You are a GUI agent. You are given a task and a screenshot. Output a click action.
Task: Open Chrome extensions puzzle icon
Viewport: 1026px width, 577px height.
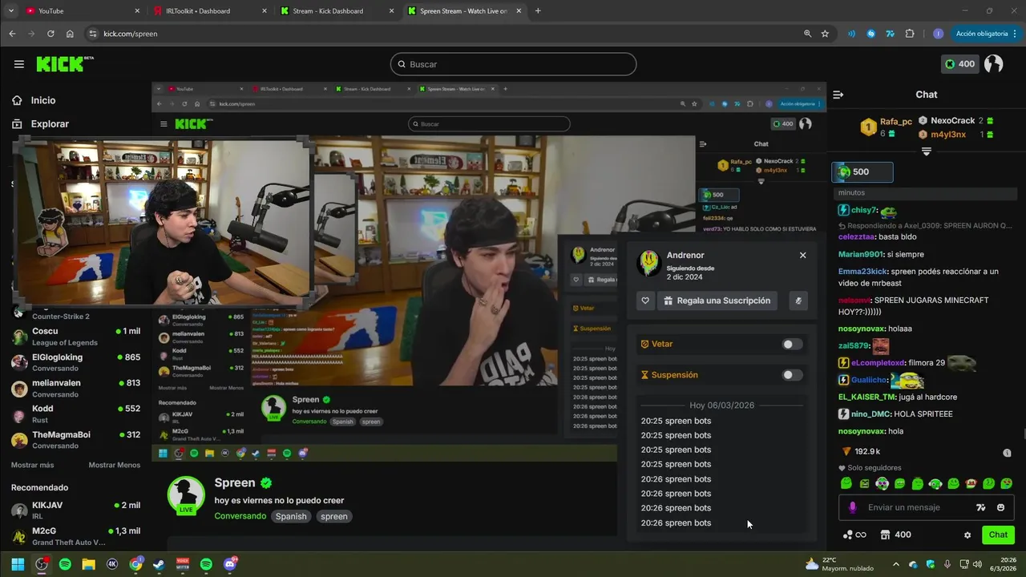pyautogui.click(x=910, y=34)
